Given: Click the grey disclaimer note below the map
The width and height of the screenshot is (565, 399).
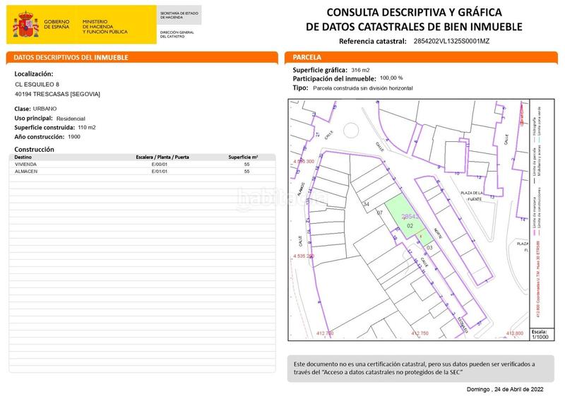Looking at the screenshot, I should click(417, 367).
